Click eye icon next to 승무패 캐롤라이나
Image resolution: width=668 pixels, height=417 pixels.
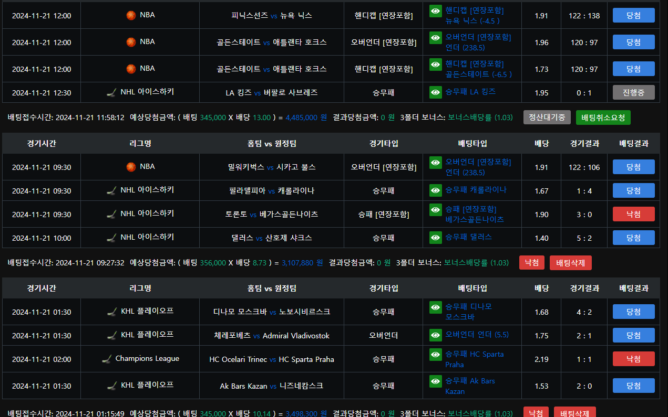[435, 190]
